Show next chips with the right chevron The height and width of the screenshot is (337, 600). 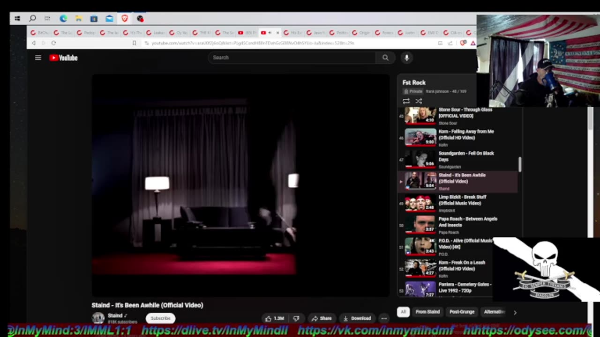[515, 312]
